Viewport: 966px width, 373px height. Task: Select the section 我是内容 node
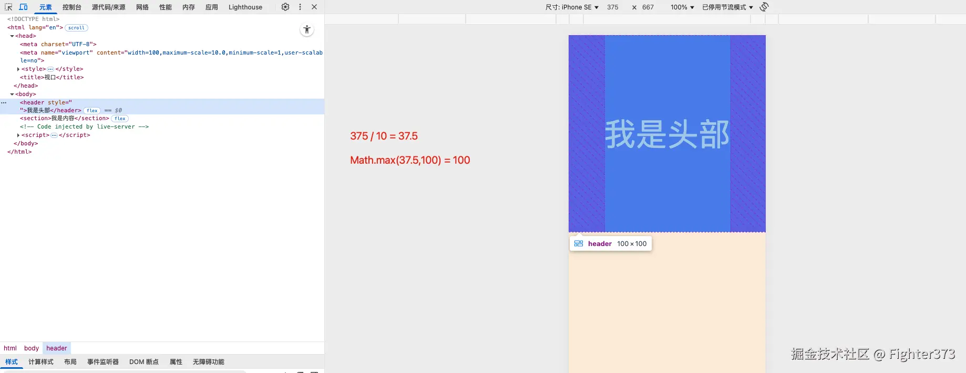tap(65, 119)
